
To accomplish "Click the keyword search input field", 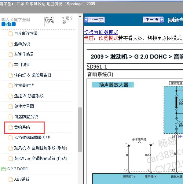I will click(16, 20).
